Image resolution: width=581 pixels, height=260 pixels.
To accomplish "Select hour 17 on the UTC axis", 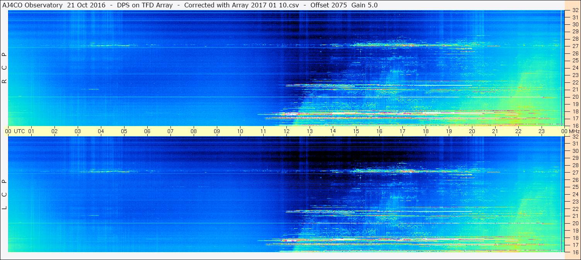I will 402,131.
